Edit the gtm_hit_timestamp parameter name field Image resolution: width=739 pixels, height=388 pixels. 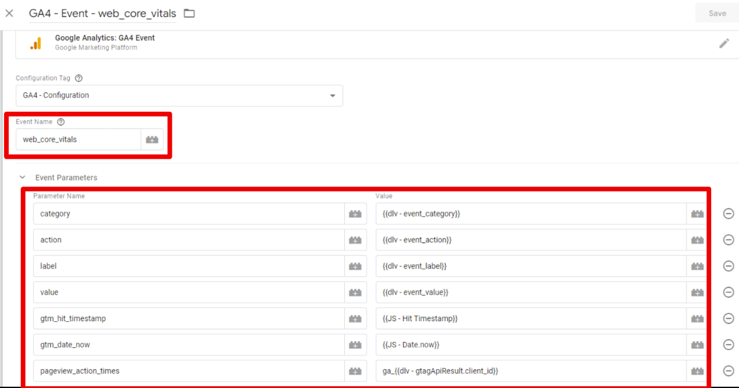189,318
